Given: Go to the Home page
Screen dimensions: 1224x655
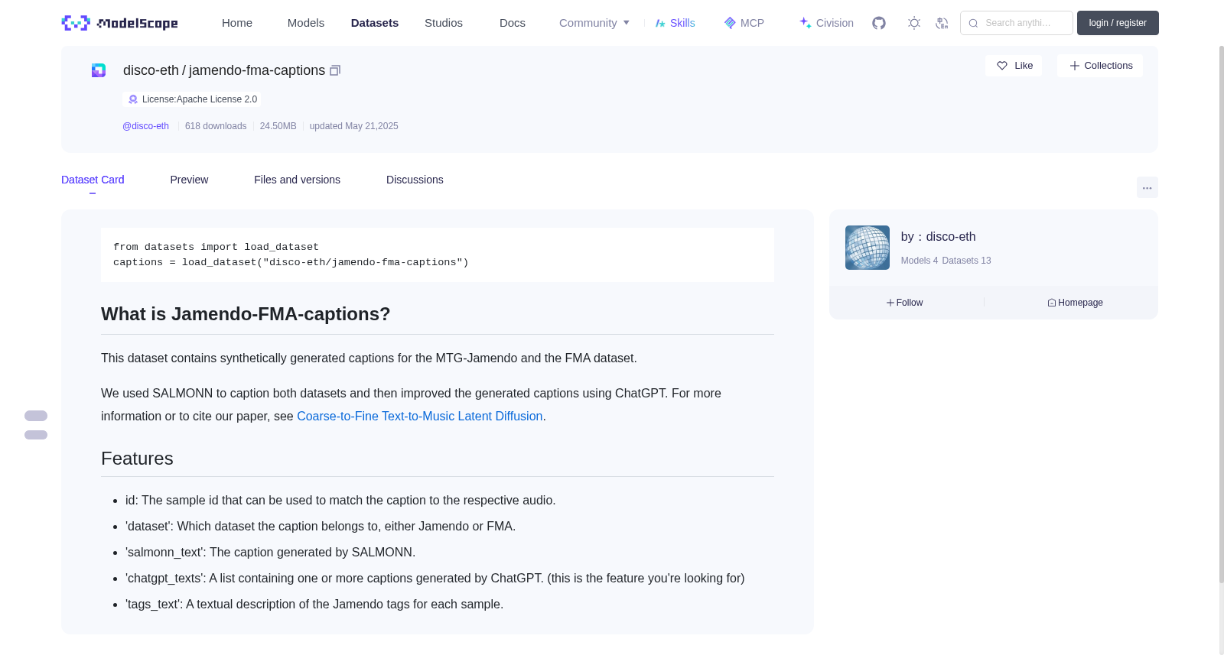Looking at the screenshot, I should tap(237, 23).
